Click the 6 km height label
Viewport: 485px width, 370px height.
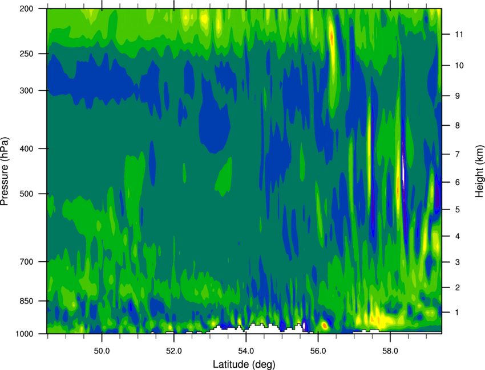pos(458,182)
